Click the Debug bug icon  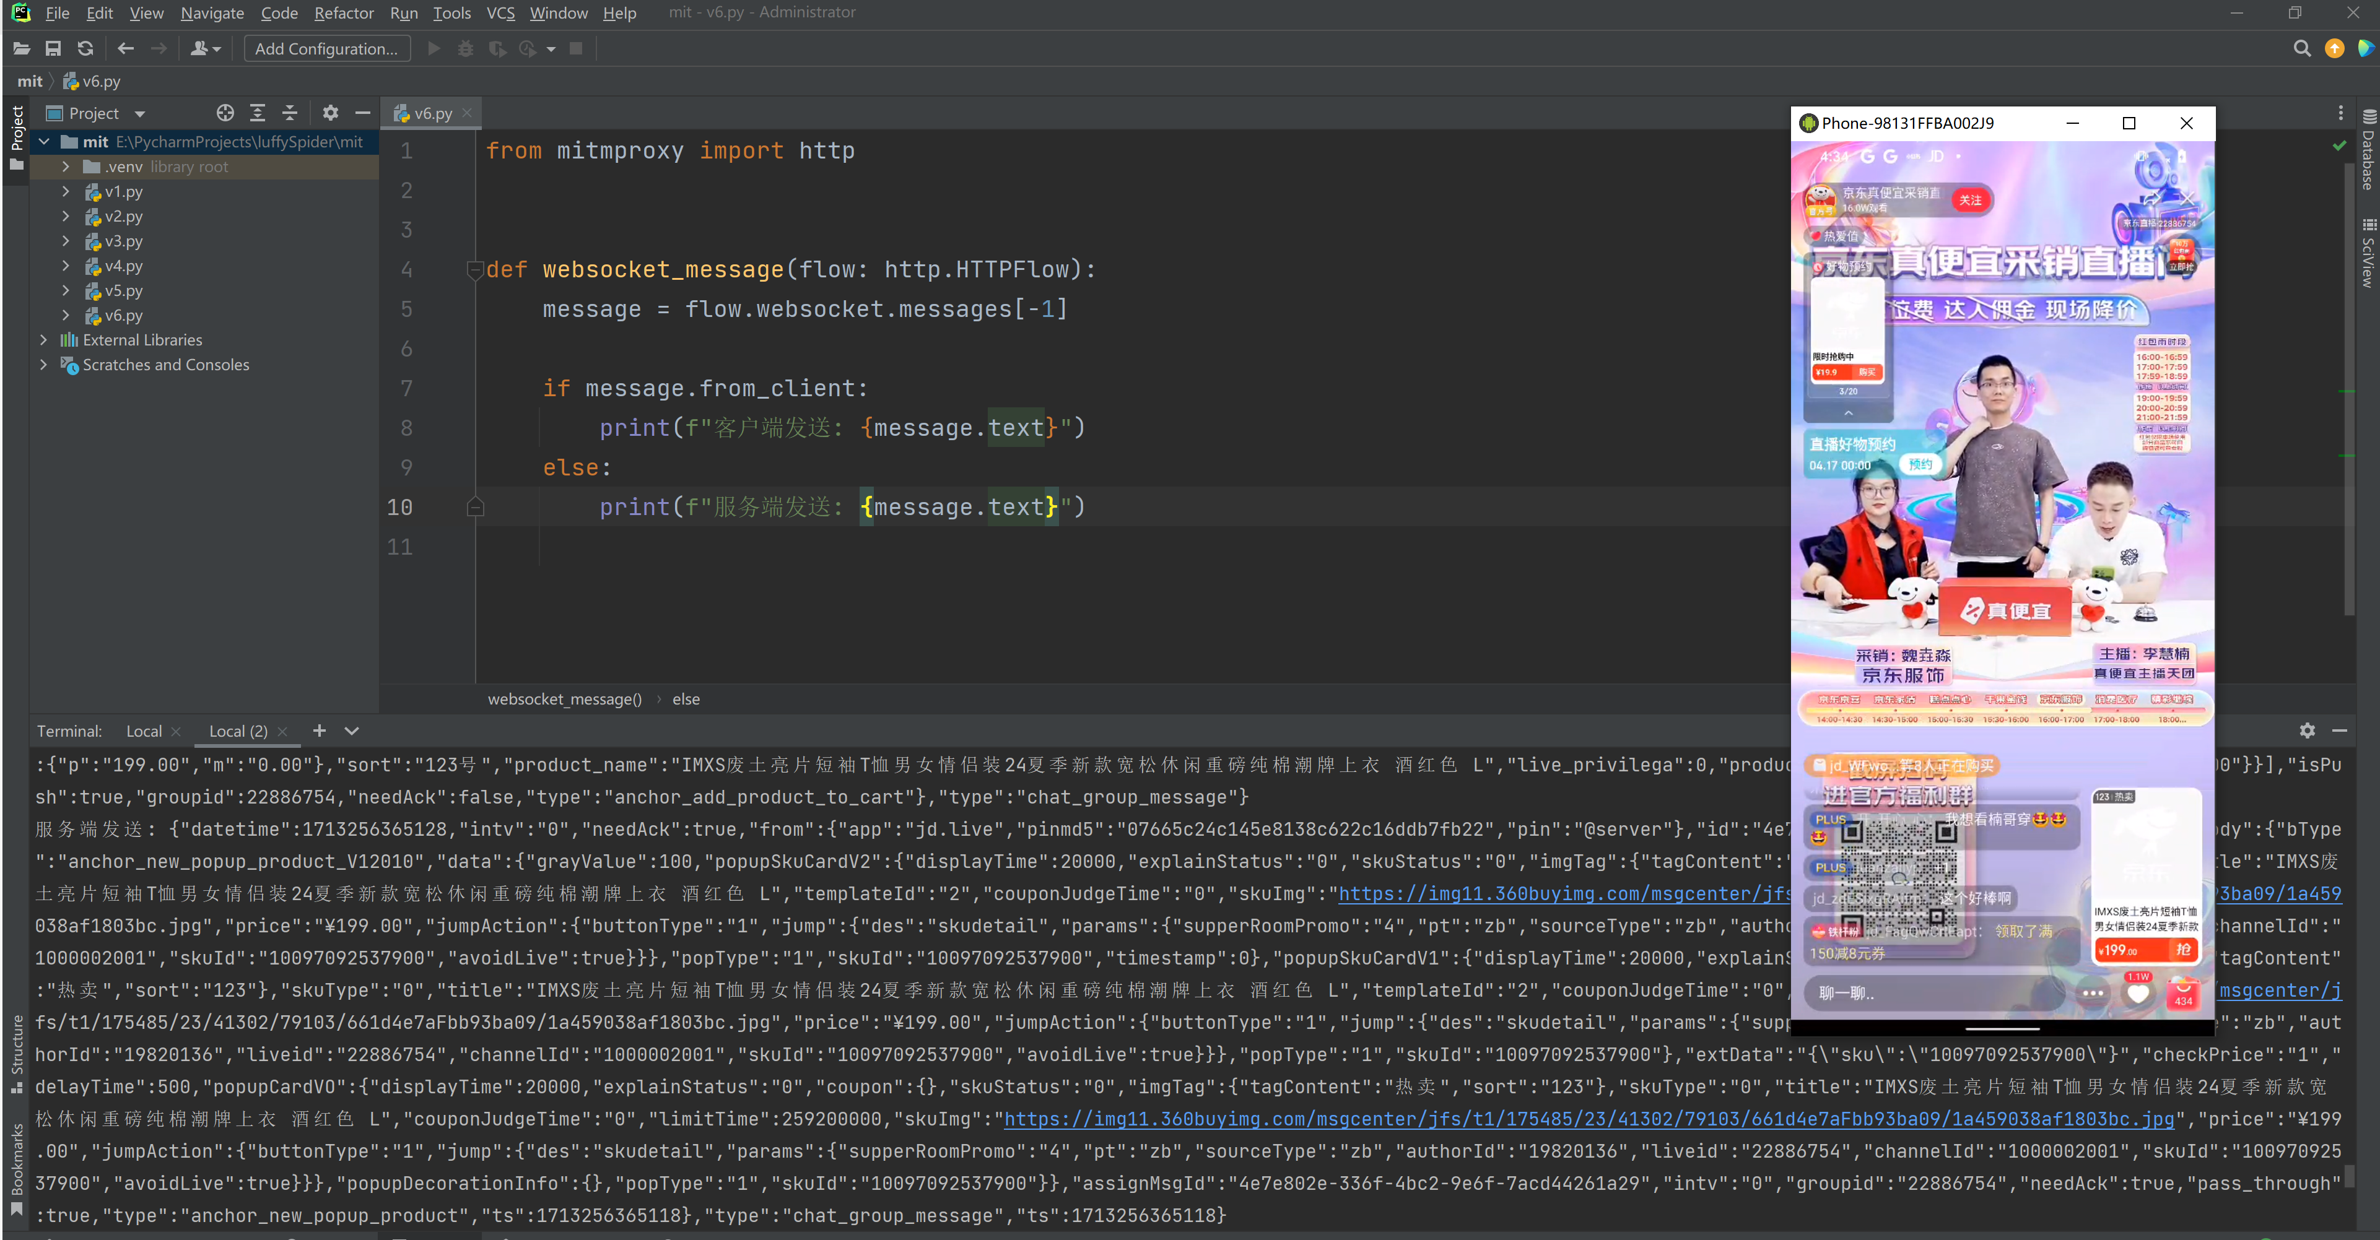(466, 49)
